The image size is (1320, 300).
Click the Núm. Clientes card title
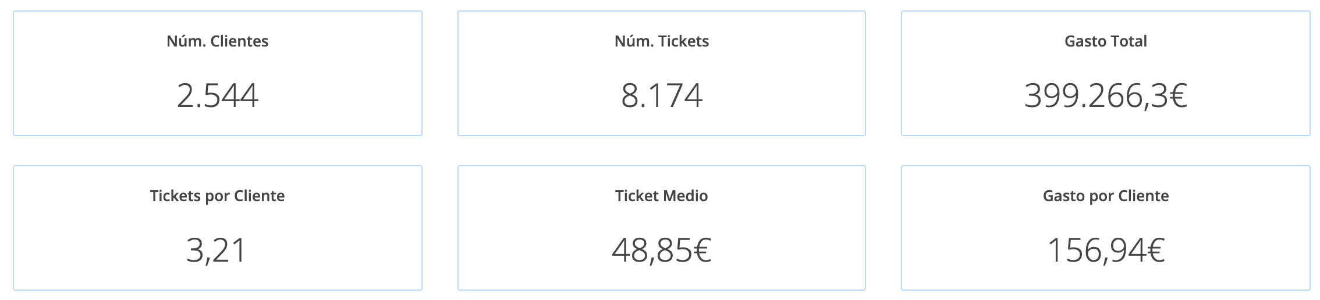pyautogui.click(x=217, y=41)
